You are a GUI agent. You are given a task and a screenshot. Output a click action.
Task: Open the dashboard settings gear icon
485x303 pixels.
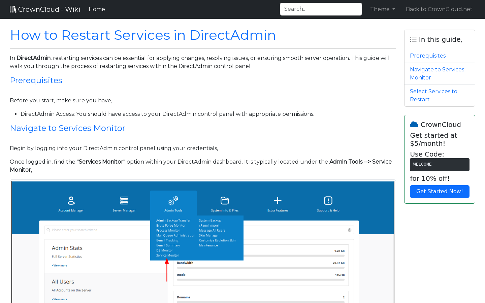(x=350, y=230)
